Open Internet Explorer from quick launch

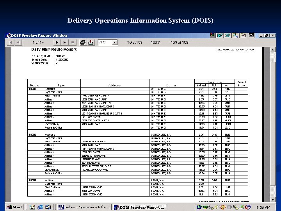coord(40,207)
